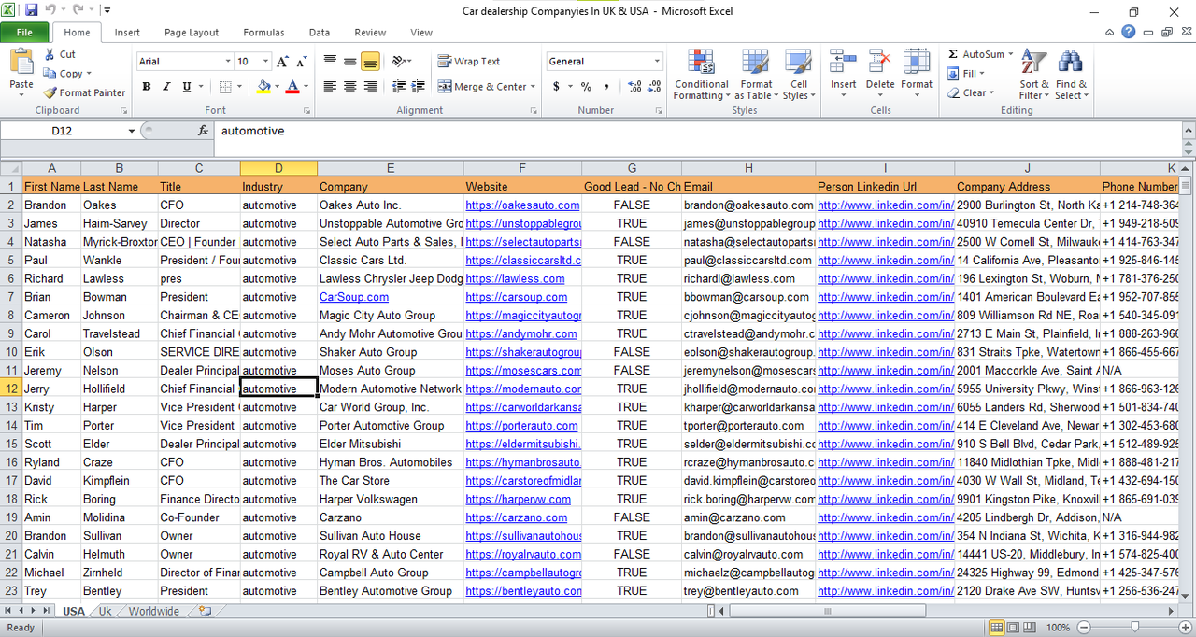Open the Number Format dropdown showing General
The width and height of the screenshot is (1196, 637).
coord(657,61)
